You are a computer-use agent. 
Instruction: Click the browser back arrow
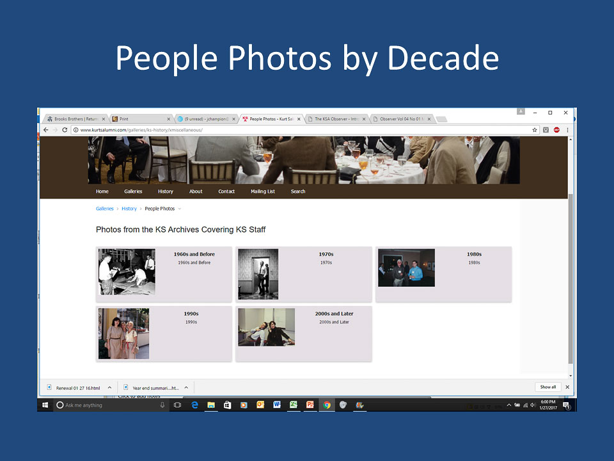[45, 130]
